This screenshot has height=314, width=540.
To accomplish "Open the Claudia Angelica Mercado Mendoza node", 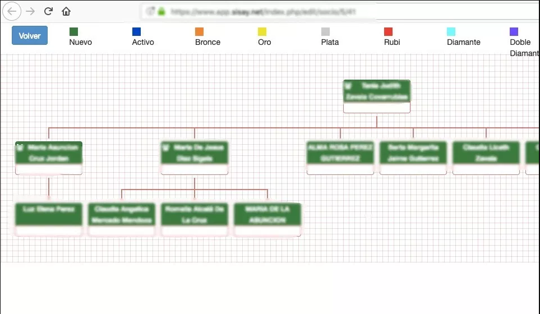I will [x=122, y=219].
